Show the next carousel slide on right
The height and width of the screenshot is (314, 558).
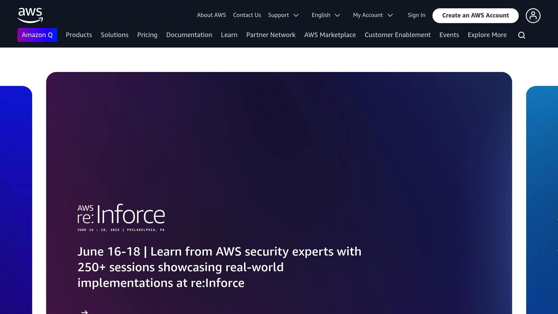point(542,199)
